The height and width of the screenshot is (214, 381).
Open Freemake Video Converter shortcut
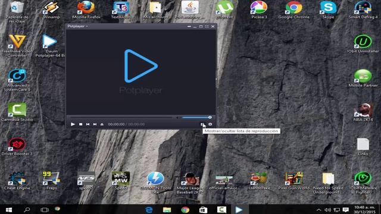point(17,46)
